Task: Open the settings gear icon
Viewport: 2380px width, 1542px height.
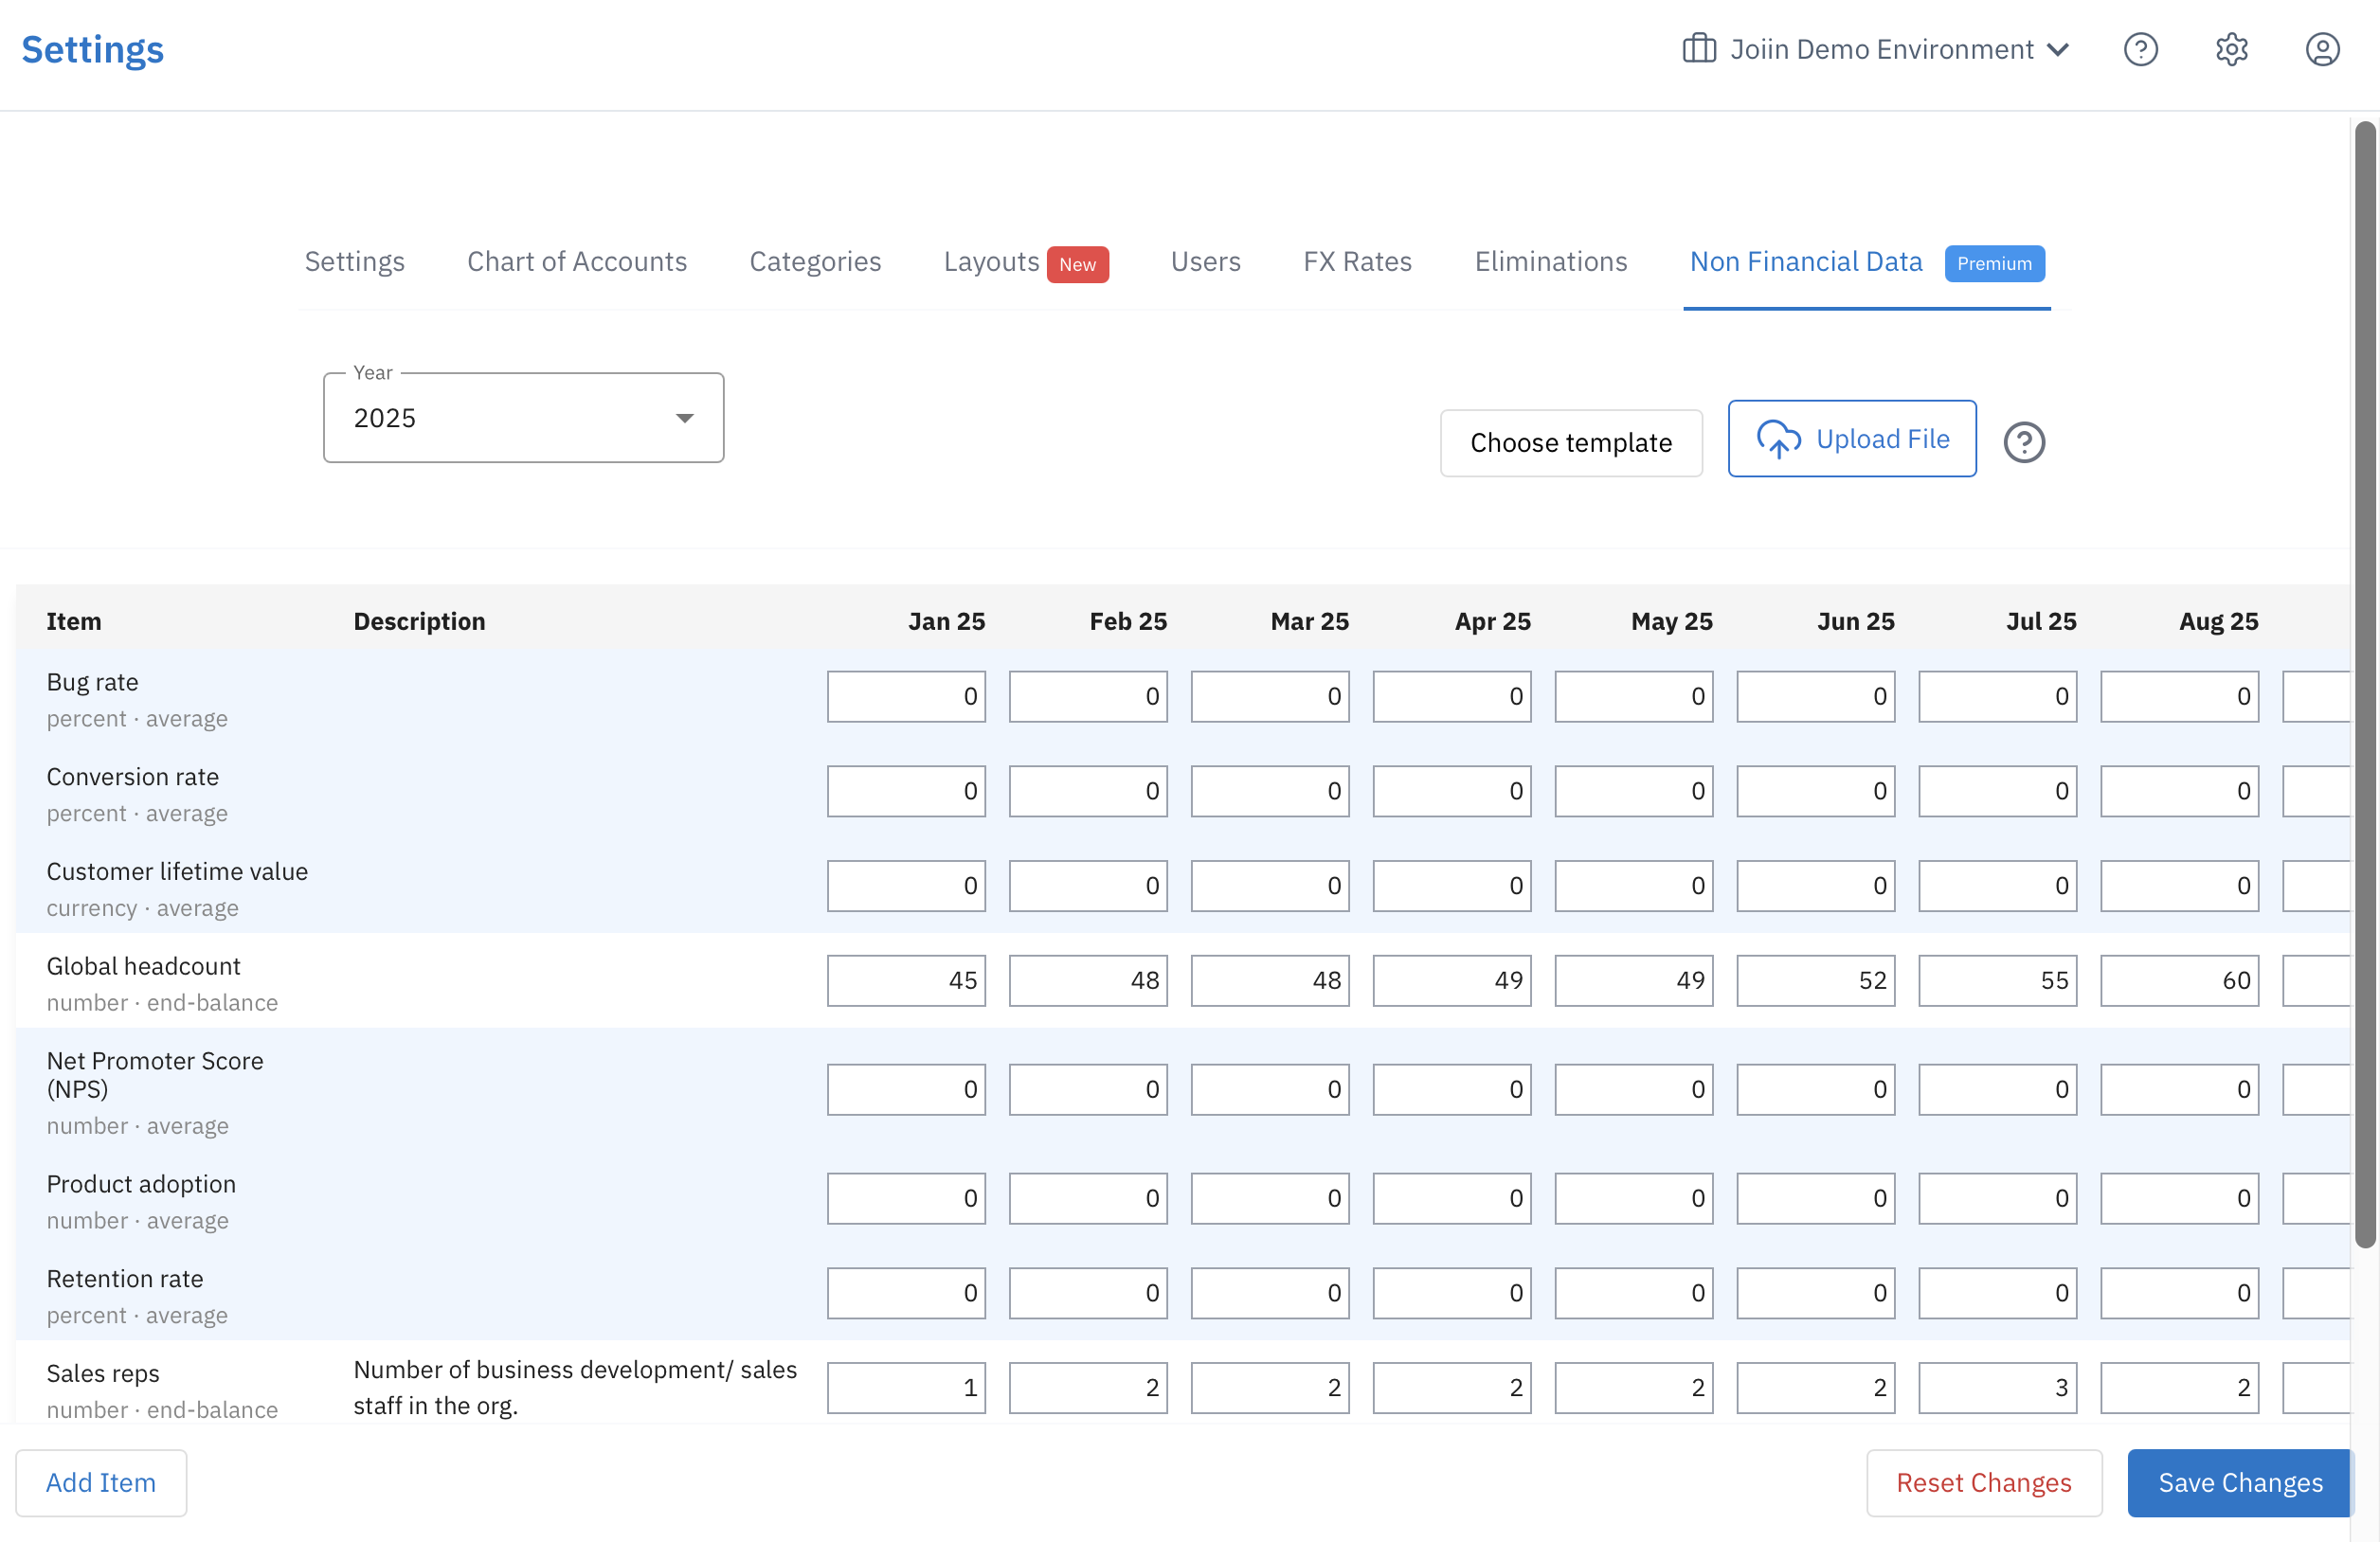Action: 2231,49
